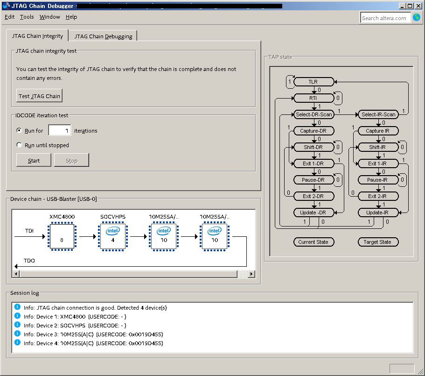Click the Target State legend box
The width and height of the screenshot is (425, 376).
(378, 242)
